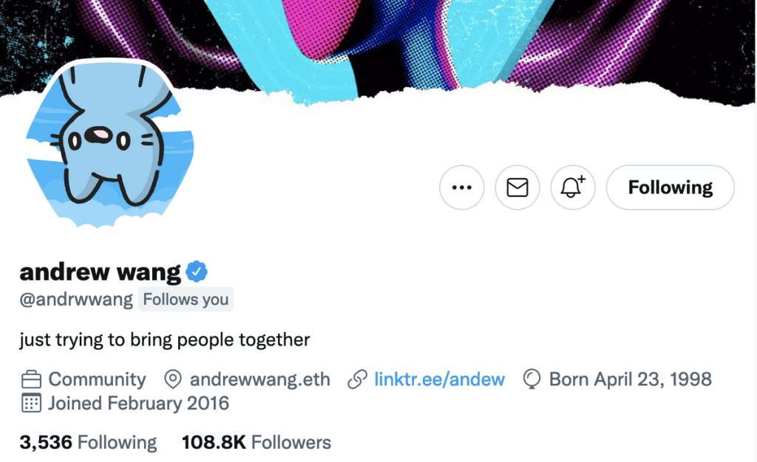Viewport: 757px width, 462px height.
Task: Open the hexagon profile avatar
Action: [109, 142]
